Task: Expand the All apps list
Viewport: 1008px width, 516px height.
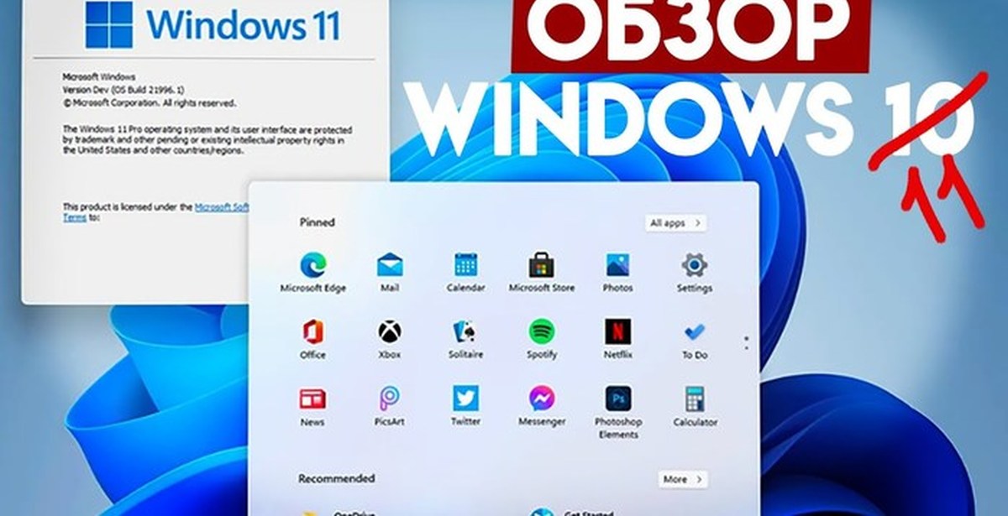Action: (675, 223)
